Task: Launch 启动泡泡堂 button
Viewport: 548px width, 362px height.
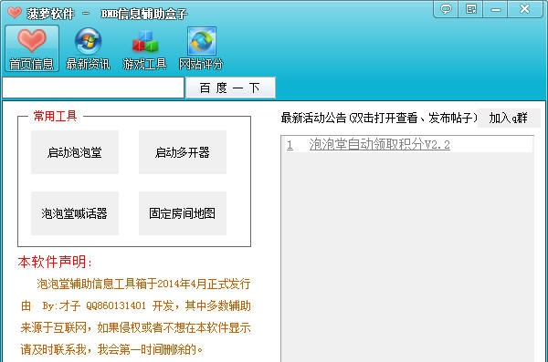Action: click(75, 152)
